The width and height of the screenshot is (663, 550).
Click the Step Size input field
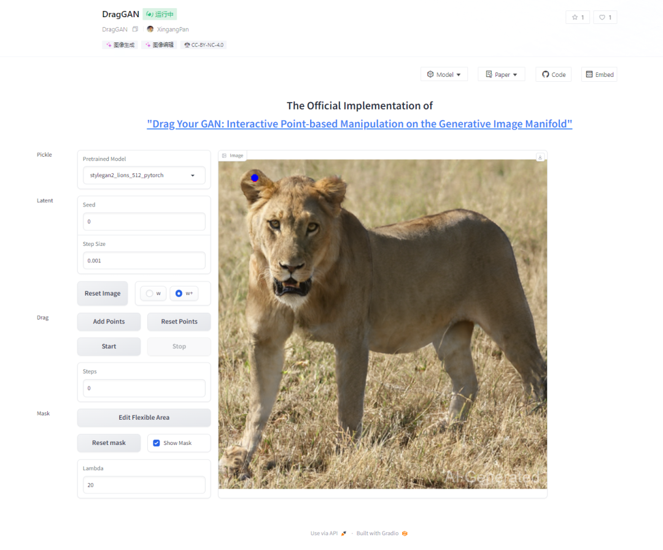point(144,261)
